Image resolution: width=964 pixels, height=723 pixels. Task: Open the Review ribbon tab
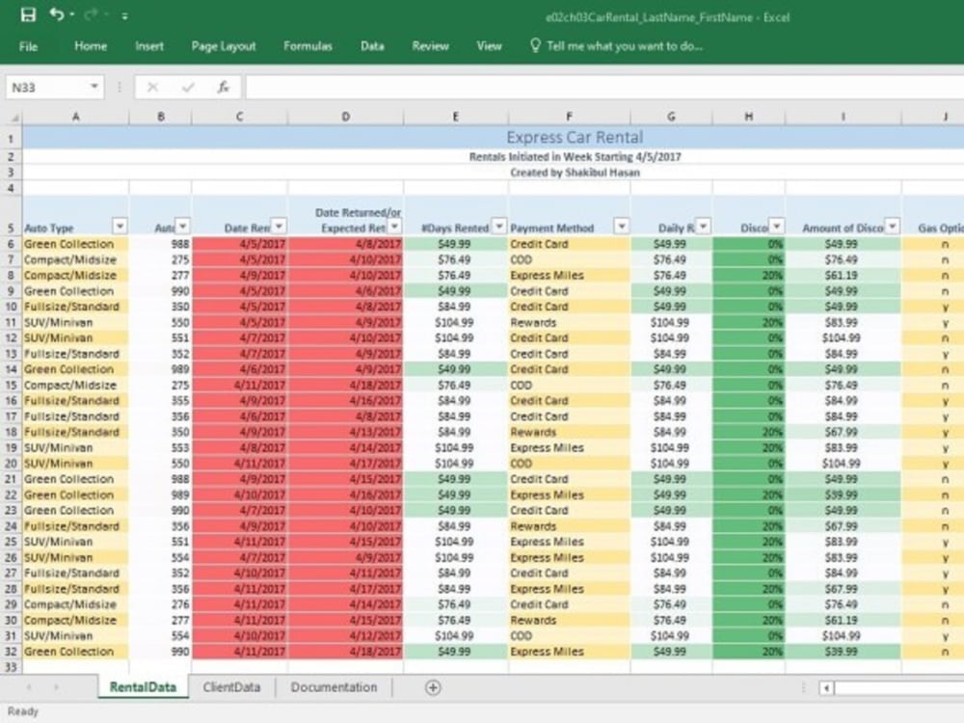coord(430,46)
